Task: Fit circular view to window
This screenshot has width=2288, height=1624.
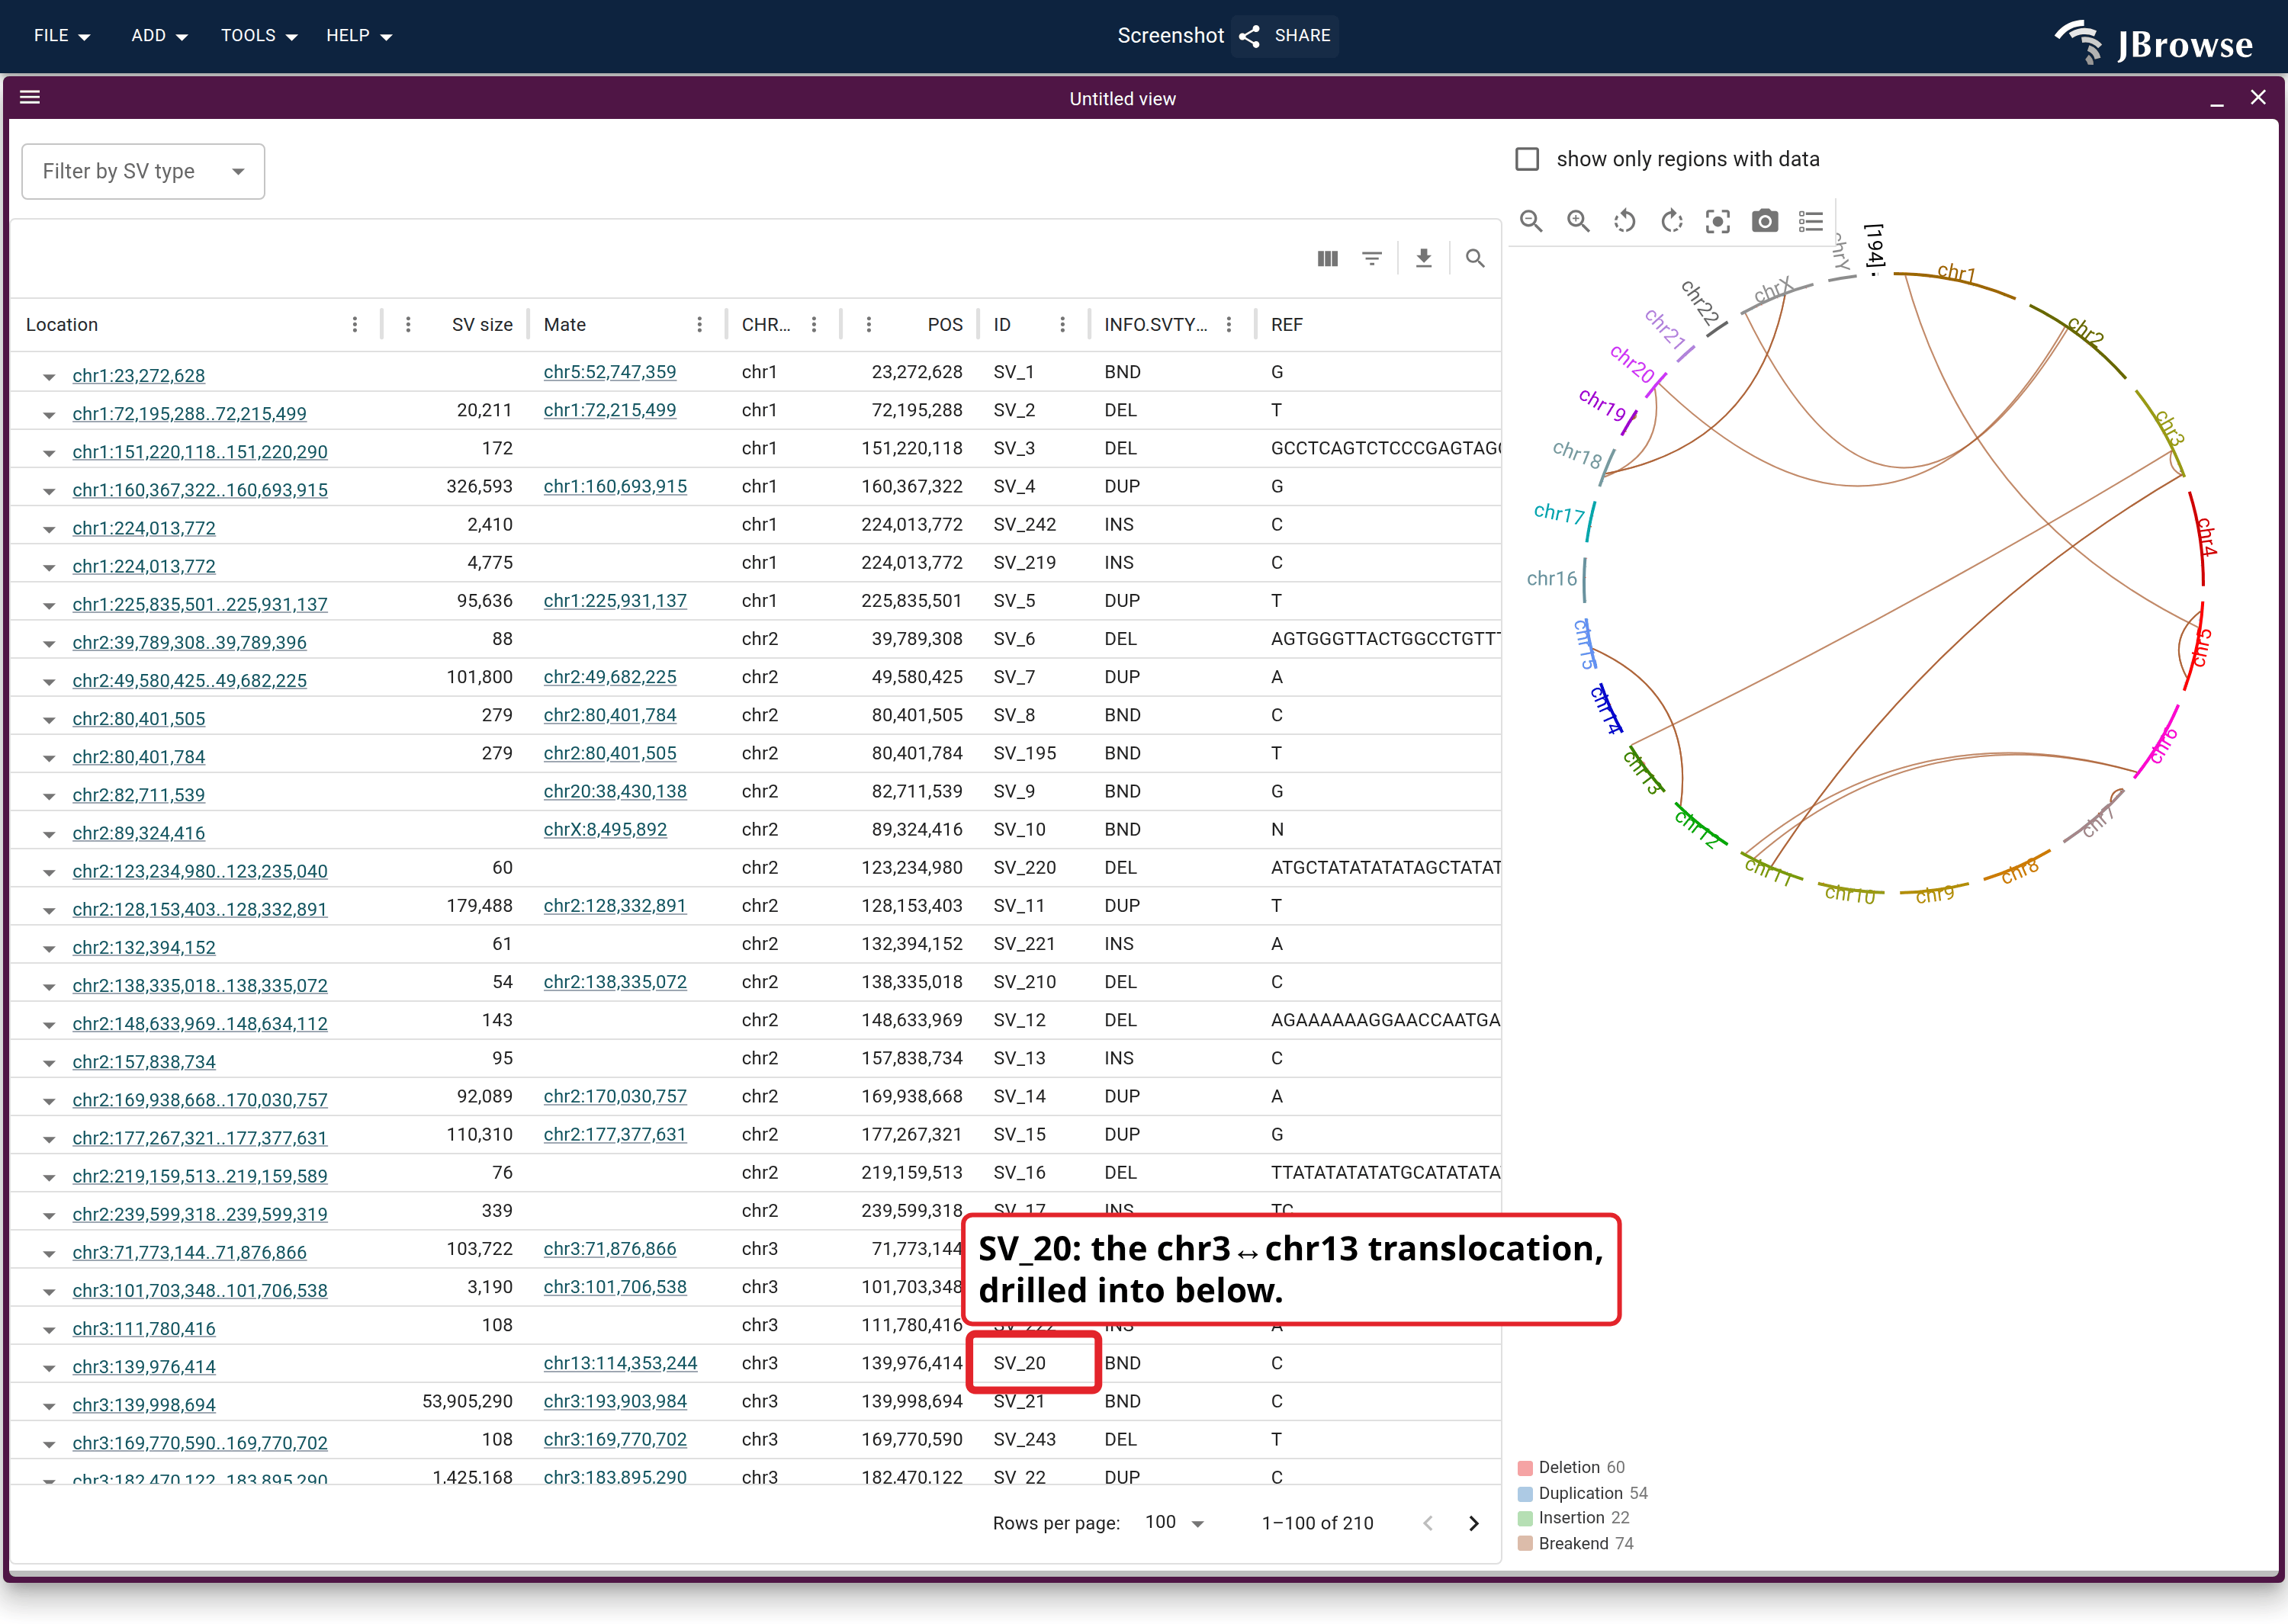Action: pyautogui.click(x=1718, y=221)
